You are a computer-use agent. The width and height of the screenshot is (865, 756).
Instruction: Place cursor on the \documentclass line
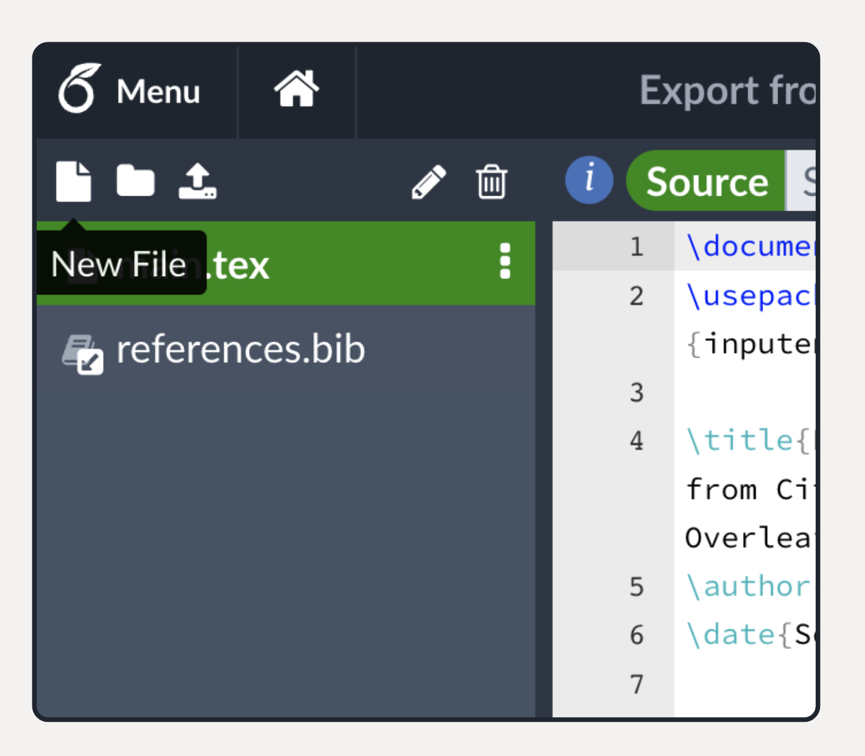pyautogui.click(x=750, y=247)
